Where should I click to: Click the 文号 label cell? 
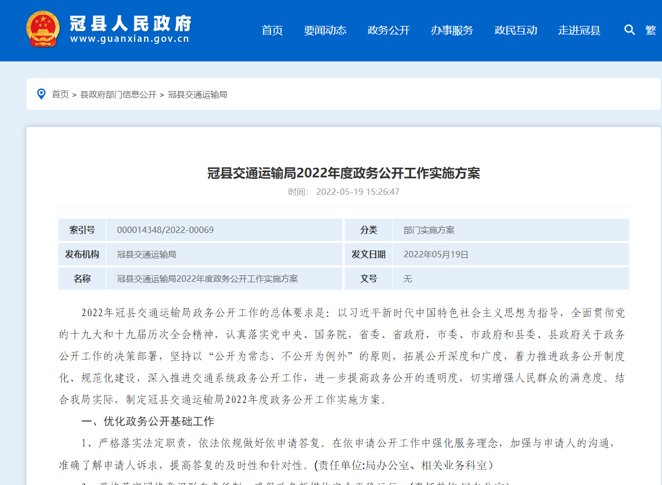(369, 279)
